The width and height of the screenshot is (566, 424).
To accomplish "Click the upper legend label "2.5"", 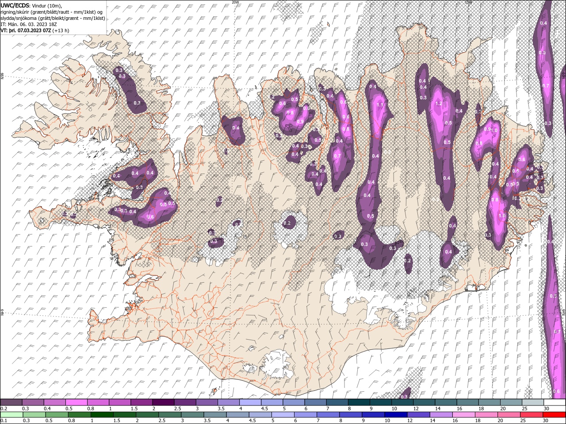I will click(x=178, y=409).
